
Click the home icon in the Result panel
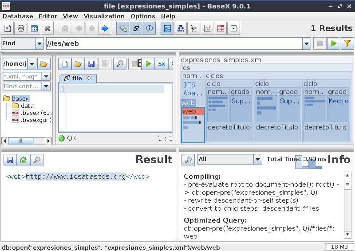coord(23,160)
